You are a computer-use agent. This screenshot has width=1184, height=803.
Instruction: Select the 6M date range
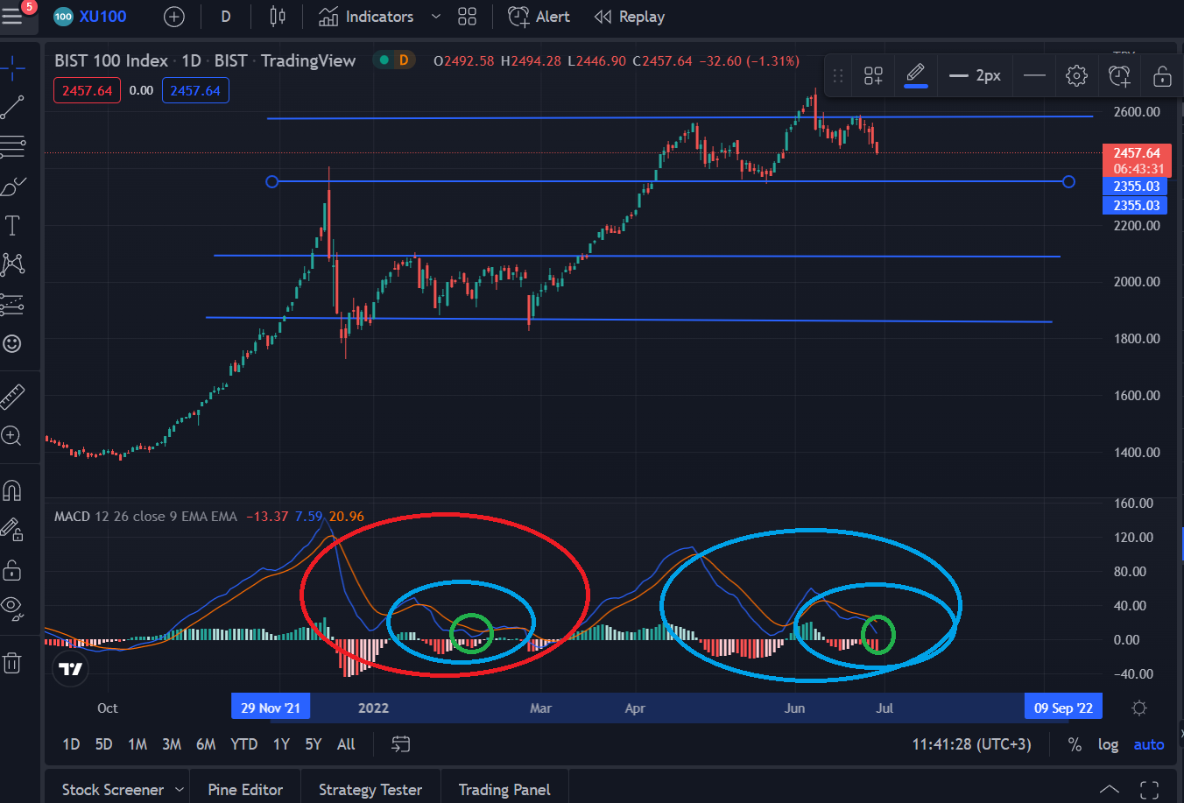click(x=206, y=744)
